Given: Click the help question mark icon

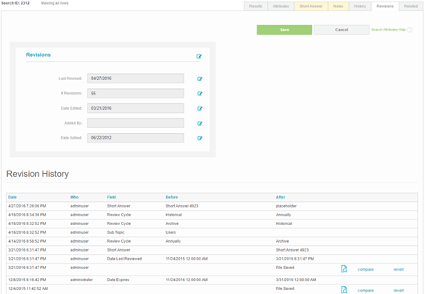Looking at the screenshot, I should pos(410,30).
